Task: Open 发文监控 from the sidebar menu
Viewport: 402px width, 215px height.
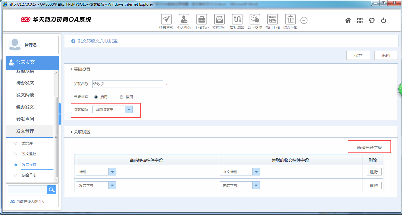Action: click(28, 154)
